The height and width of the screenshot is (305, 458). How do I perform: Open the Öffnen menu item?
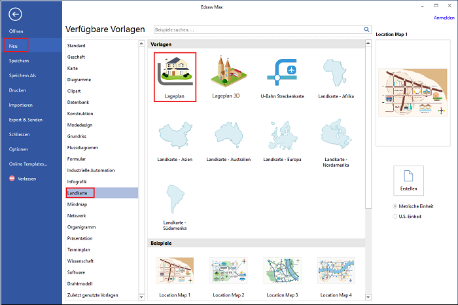[x=16, y=31]
